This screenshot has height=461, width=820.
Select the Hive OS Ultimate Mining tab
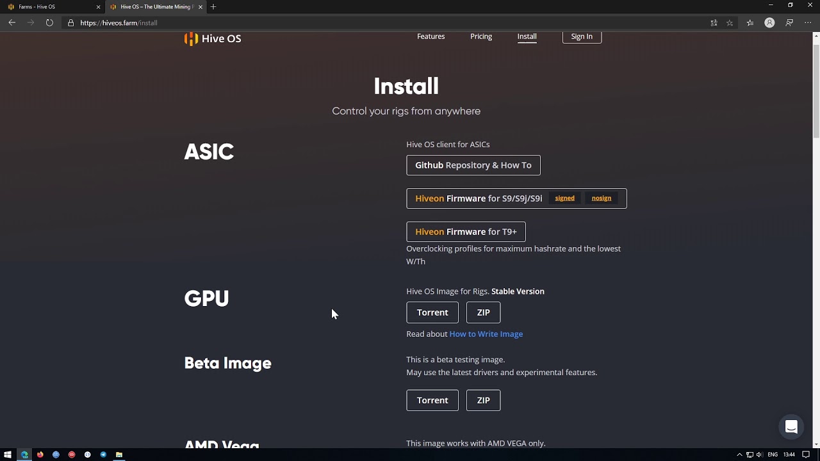156,7
